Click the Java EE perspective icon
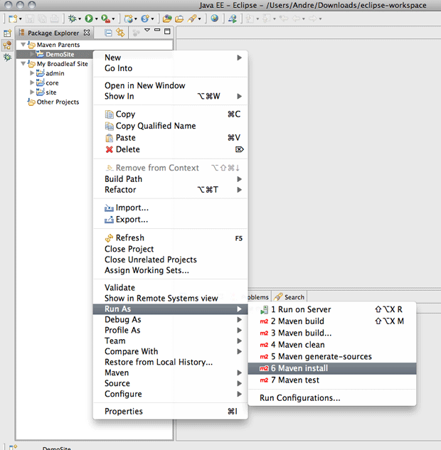The image size is (441, 450). pos(7,45)
